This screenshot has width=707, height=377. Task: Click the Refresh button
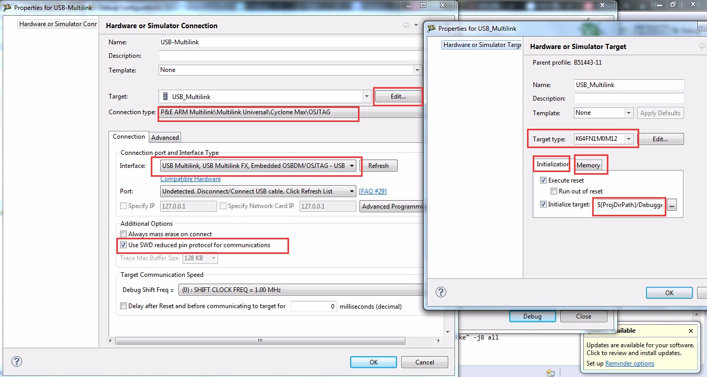click(x=378, y=166)
